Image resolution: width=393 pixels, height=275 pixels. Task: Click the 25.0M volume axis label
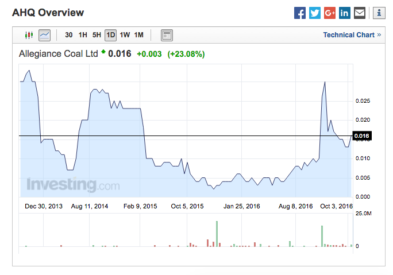coord(364,214)
